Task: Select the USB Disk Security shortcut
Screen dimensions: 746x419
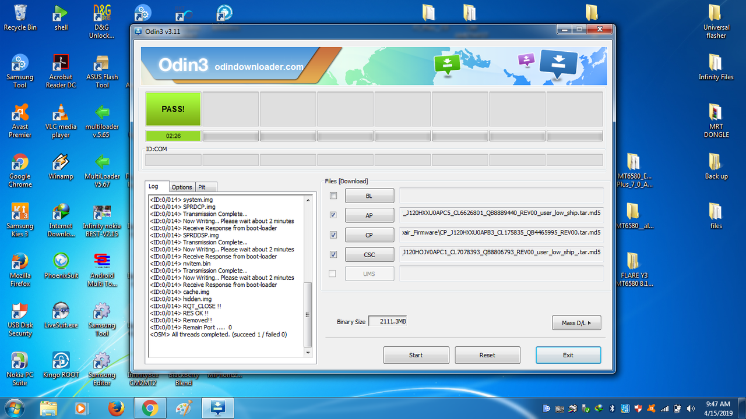Action: pos(20,319)
